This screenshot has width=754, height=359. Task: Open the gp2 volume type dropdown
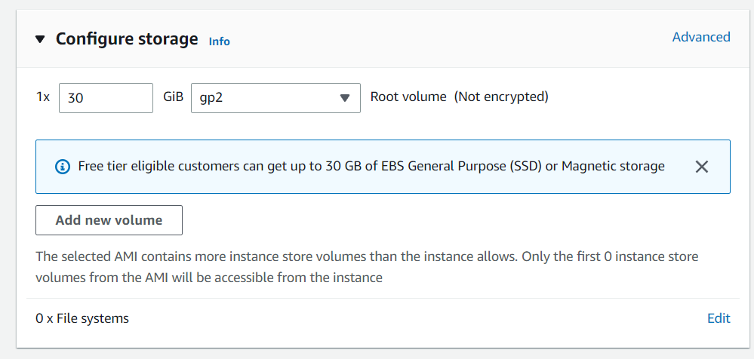pos(275,97)
